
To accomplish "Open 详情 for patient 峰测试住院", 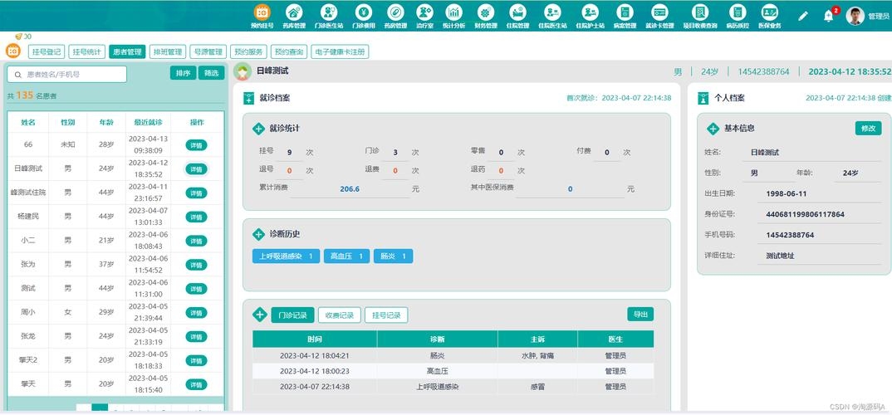I will 196,193.
